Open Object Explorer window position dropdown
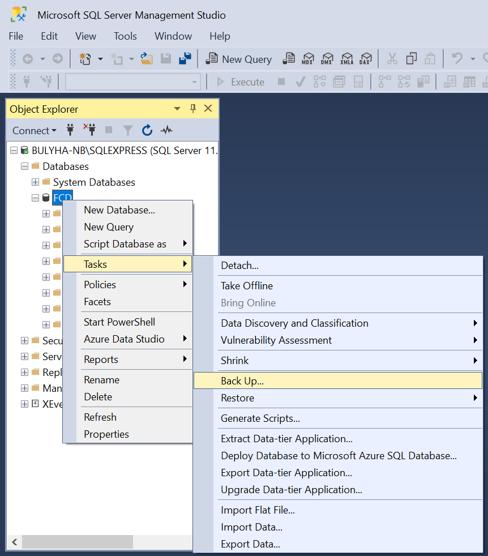The width and height of the screenshot is (488, 556). [177, 109]
